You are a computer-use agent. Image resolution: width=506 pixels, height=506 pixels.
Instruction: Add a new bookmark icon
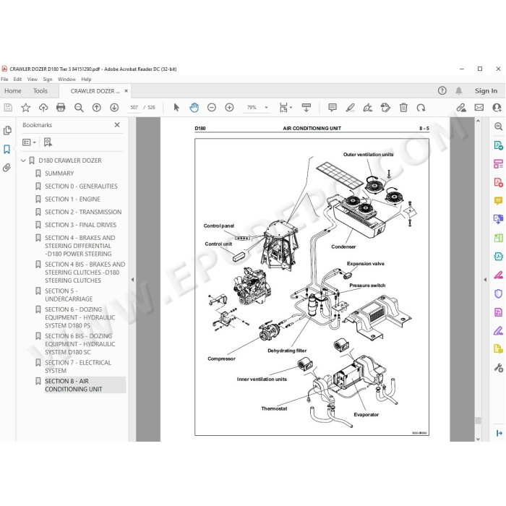[48, 142]
